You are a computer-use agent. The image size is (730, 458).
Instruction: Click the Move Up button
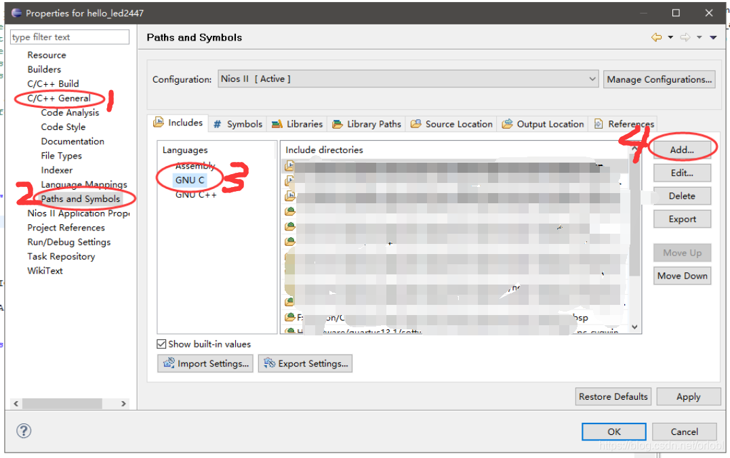(x=682, y=253)
